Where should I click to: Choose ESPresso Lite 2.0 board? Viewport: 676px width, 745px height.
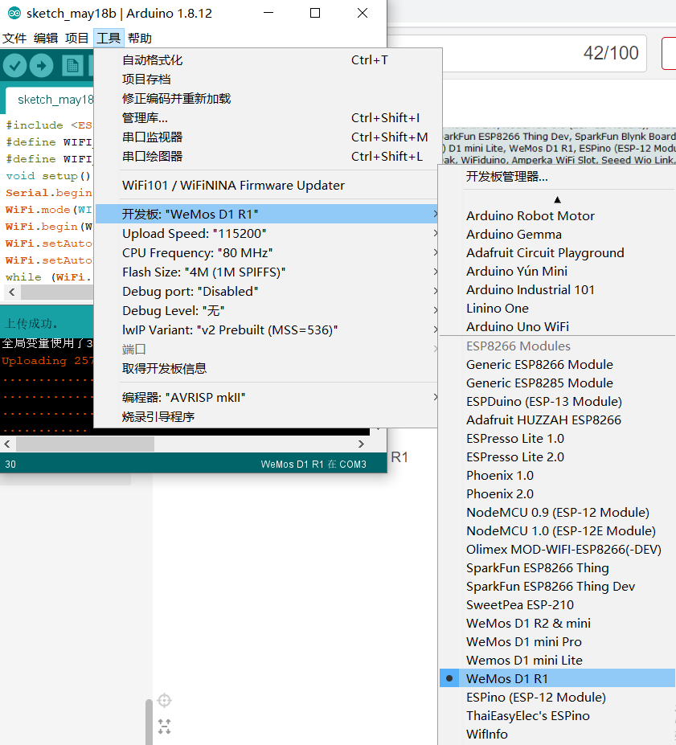[x=557, y=457]
